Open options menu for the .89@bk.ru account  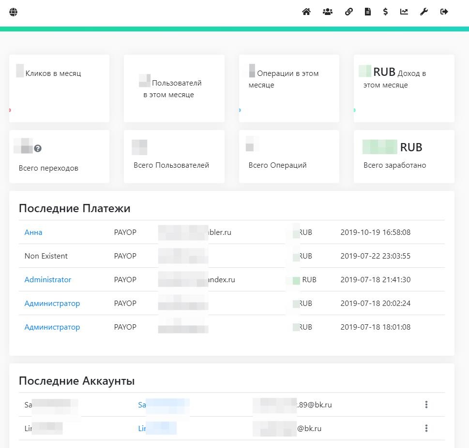click(x=426, y=405)
